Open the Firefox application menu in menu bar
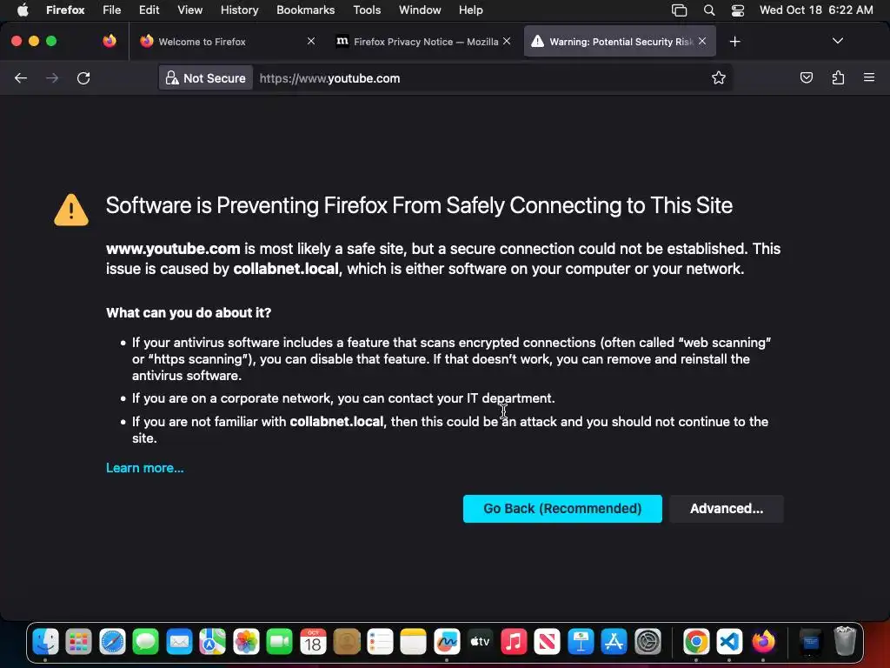The image size is (890, 668). 65,10
